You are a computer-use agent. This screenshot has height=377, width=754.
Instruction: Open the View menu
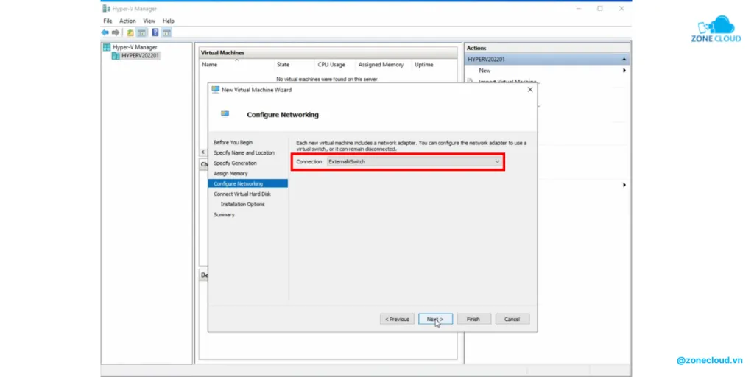click(x=149, y=21)
